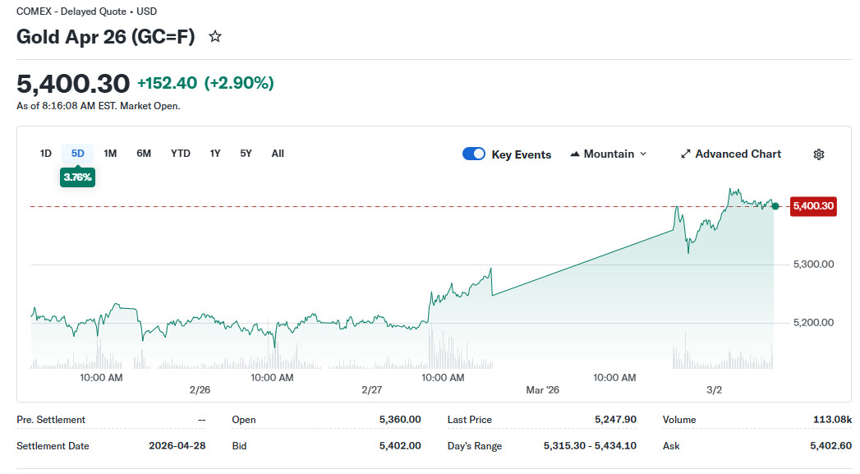Click the 3.76% change badge
This screenshot has height=474, width=860.
(x=78, y=177)
